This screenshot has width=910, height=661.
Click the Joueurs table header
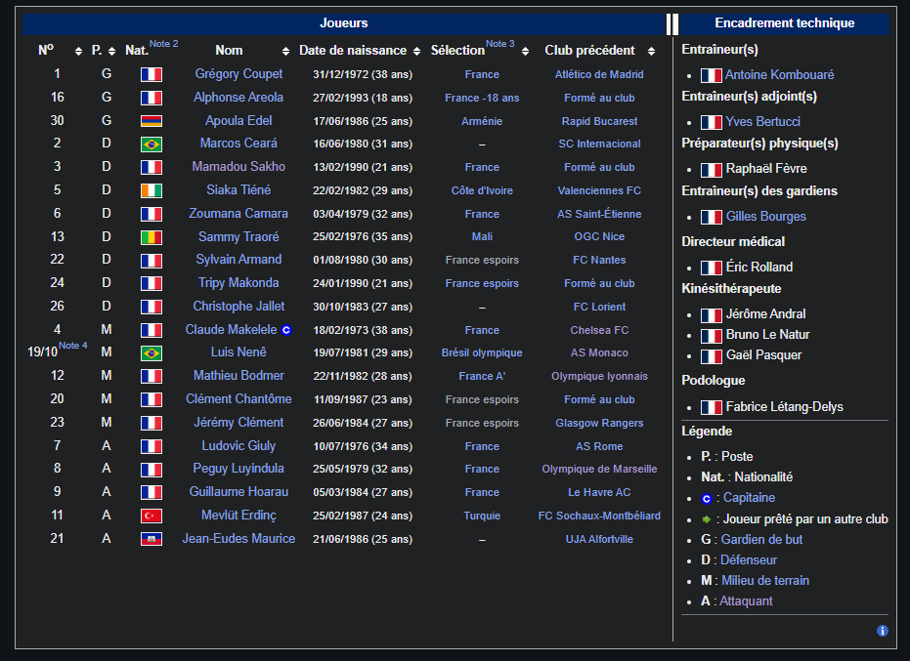(344, 23)
